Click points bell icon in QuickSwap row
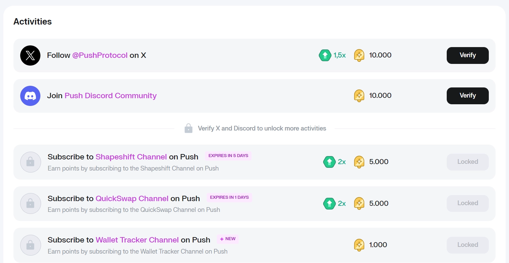 (359, 203)
